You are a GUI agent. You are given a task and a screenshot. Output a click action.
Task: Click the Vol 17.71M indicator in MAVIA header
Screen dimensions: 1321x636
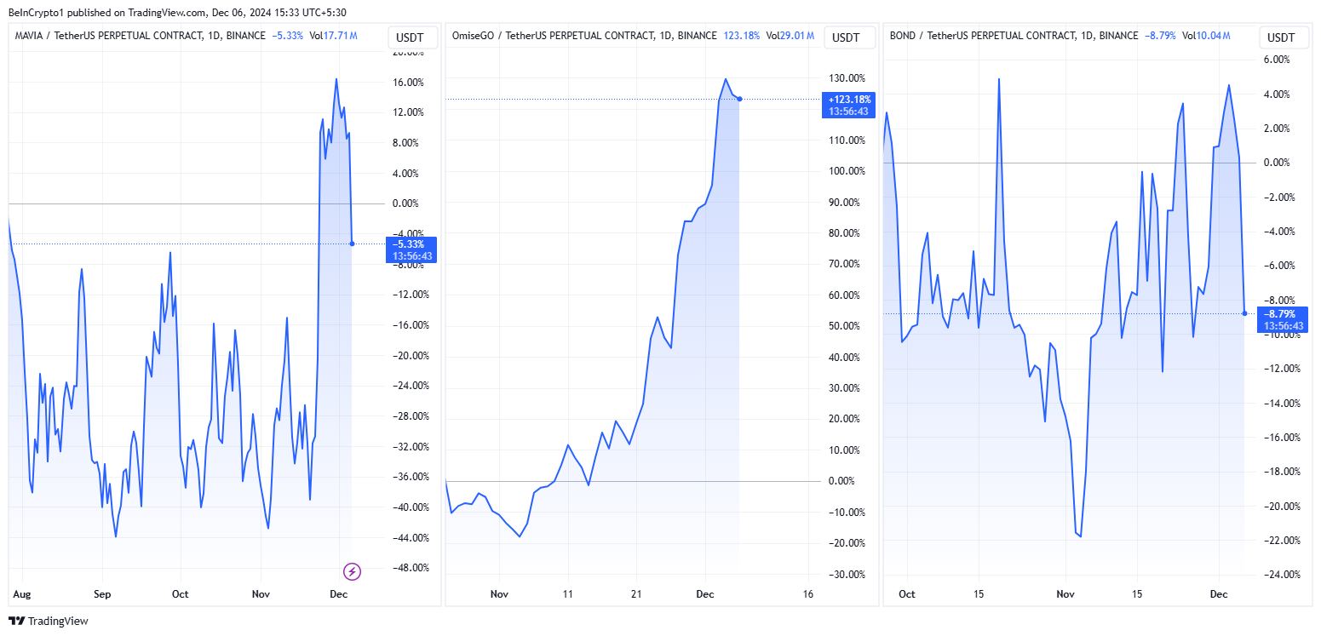point(334,36)
